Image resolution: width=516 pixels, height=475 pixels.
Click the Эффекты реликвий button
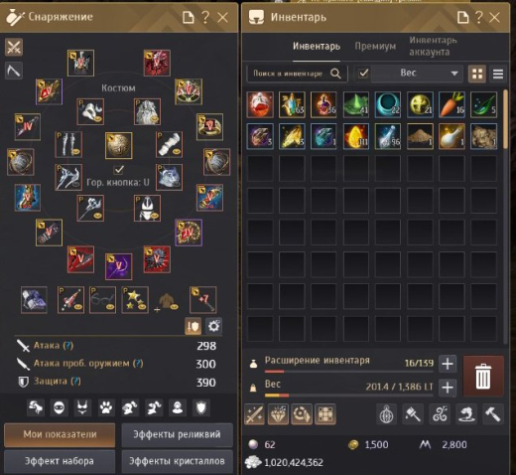click(x=177, y=434)
